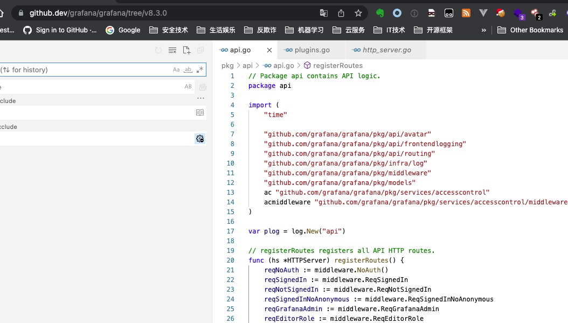Click line number 4 beside import
This screenshot has height=323, width=568.
[232, 105]
